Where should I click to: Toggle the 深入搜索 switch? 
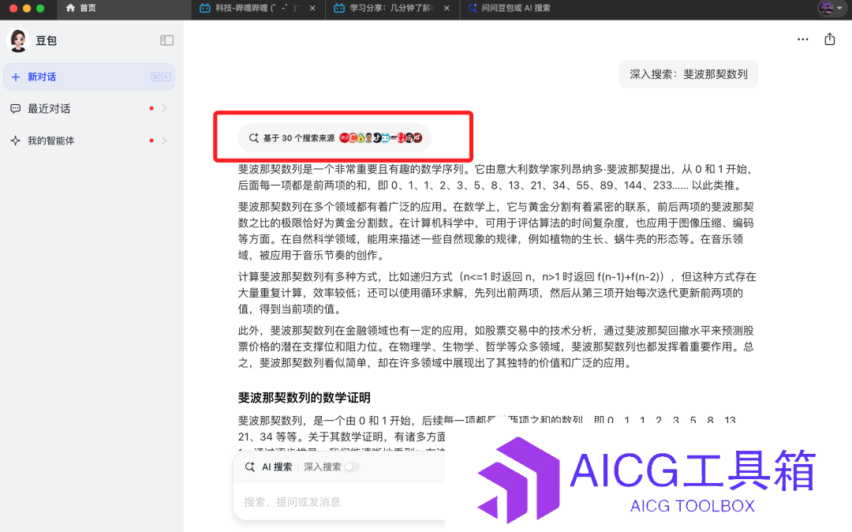(x=352, y=466)
